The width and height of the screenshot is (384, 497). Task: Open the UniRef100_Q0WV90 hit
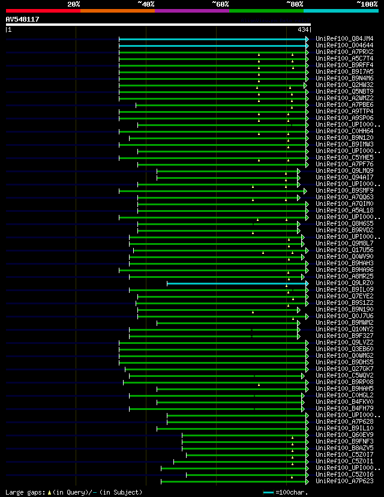[x=344, y=257]
